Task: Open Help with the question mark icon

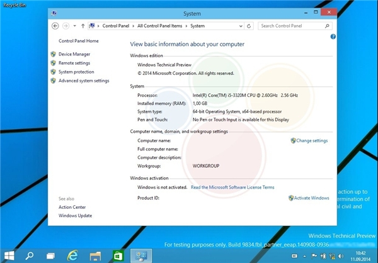Action: [x=333, y=36]
